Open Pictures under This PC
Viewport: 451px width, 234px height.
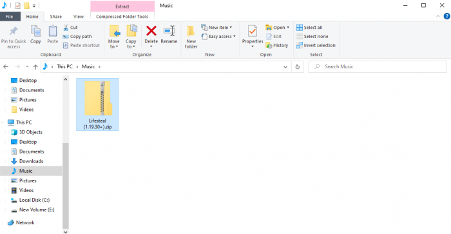click(x=28, y=180)
